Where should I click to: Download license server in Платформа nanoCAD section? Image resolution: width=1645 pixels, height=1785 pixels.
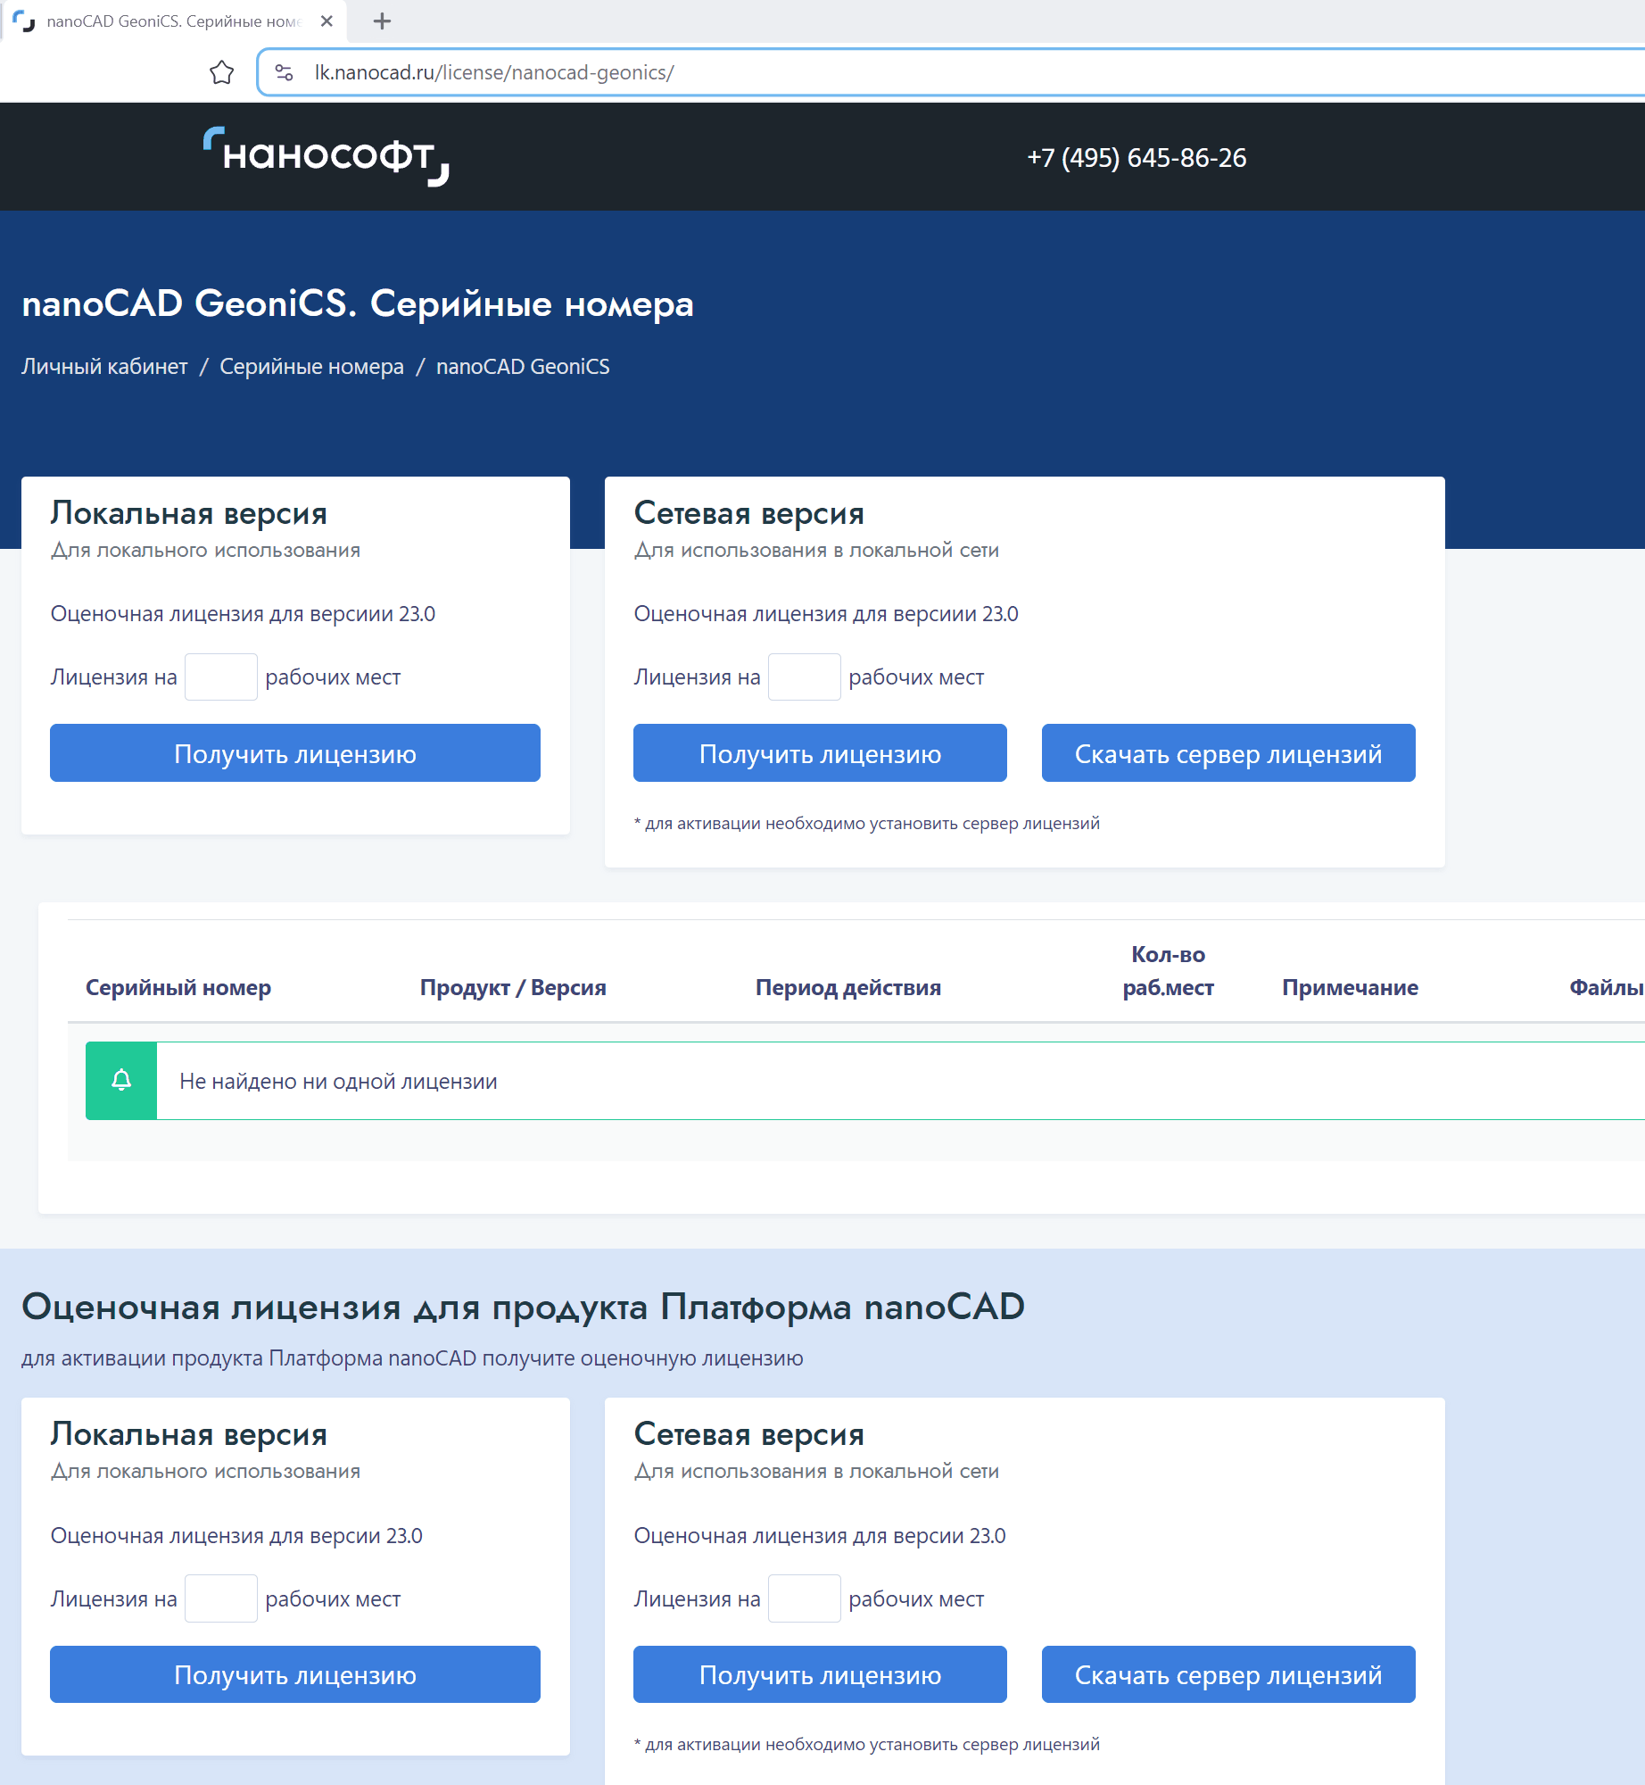[x=1228, y=1674]
